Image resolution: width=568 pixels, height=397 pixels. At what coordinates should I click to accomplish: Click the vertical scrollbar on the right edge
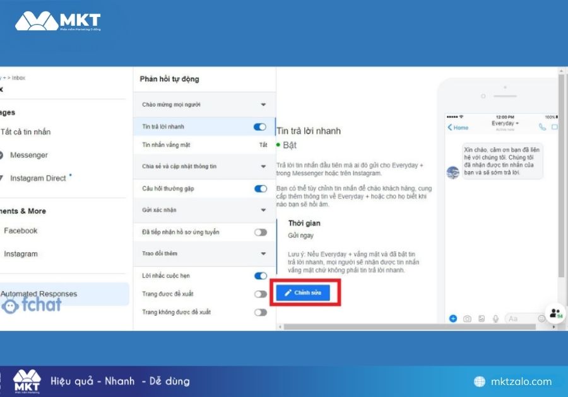point(561,176)
